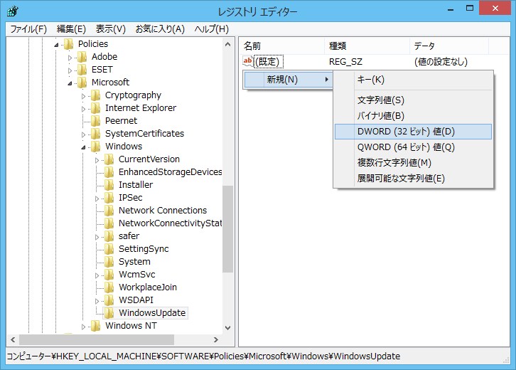Click the Internet Explorer folder icon
516x370 pixels.
click(x=96, y=107)
